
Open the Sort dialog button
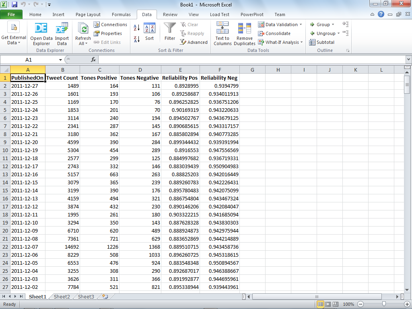[x=150, y=32]
